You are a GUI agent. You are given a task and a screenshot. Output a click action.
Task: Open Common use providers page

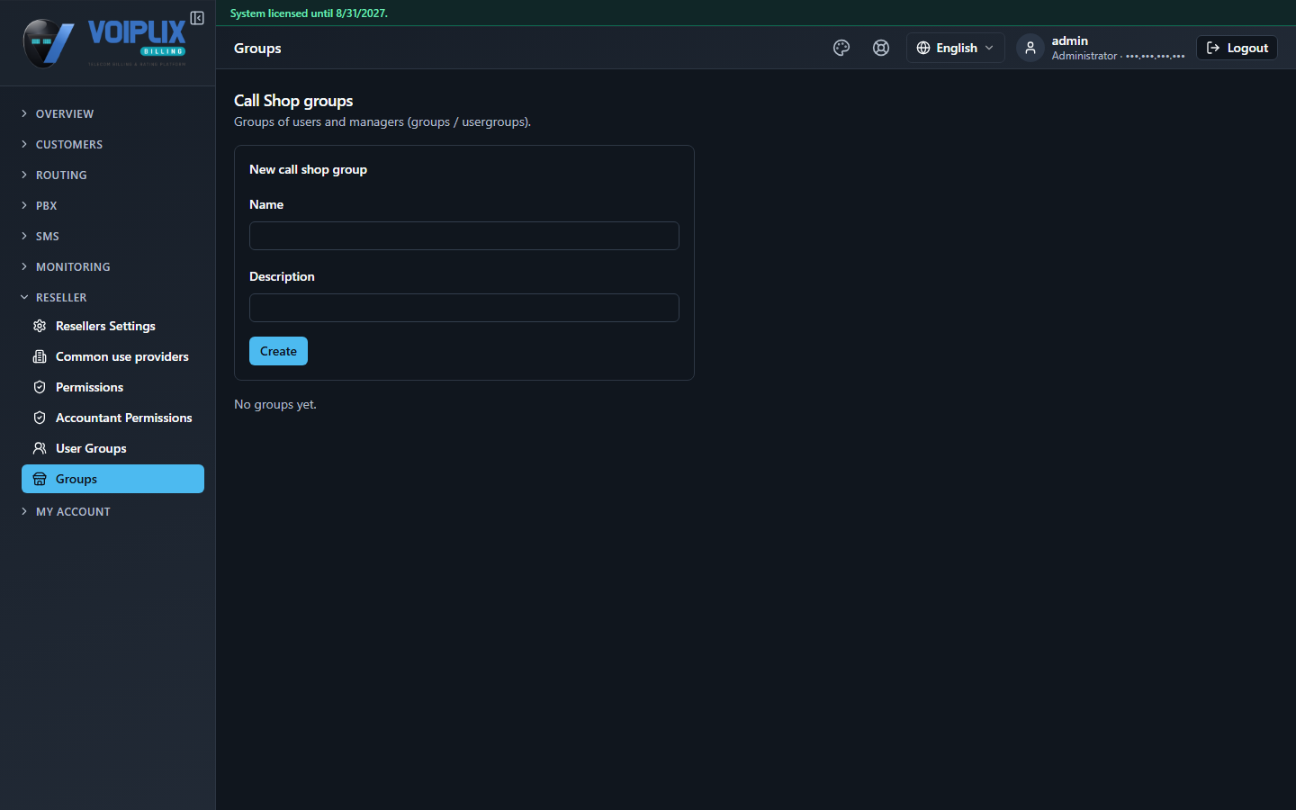[112, 356]
